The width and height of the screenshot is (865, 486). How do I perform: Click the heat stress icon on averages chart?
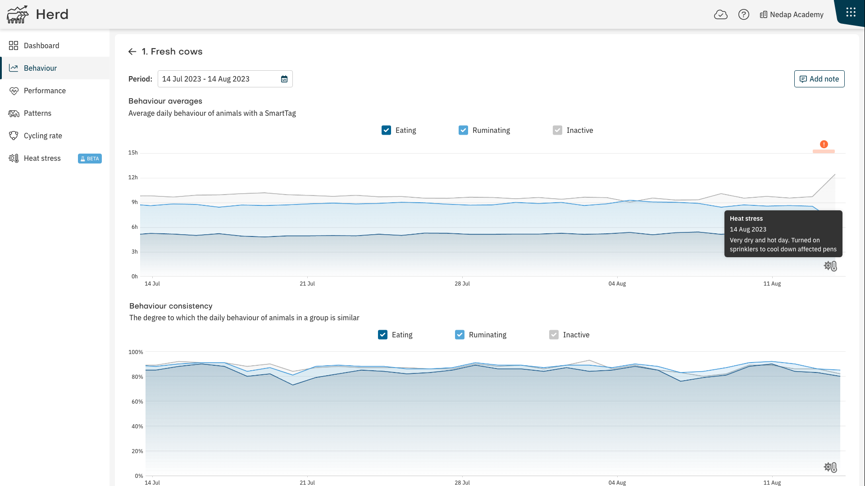(x=830, y=266)
